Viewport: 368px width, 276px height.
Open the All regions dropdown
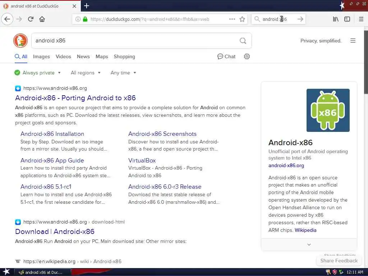pos(86,73)
